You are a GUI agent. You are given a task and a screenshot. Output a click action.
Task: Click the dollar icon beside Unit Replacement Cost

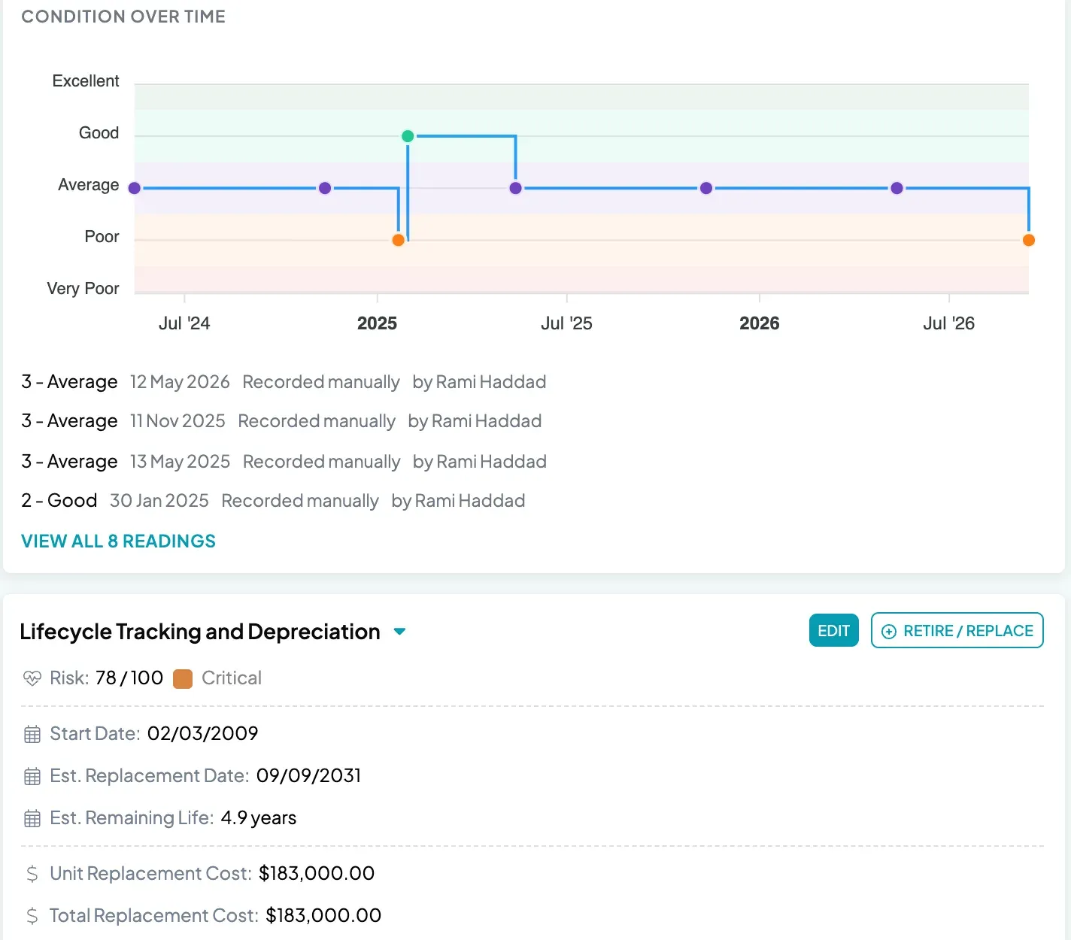click(x=32, y=874)
